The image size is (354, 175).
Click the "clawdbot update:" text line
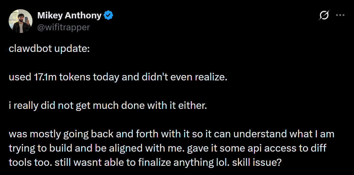click(x=49, y=49)
